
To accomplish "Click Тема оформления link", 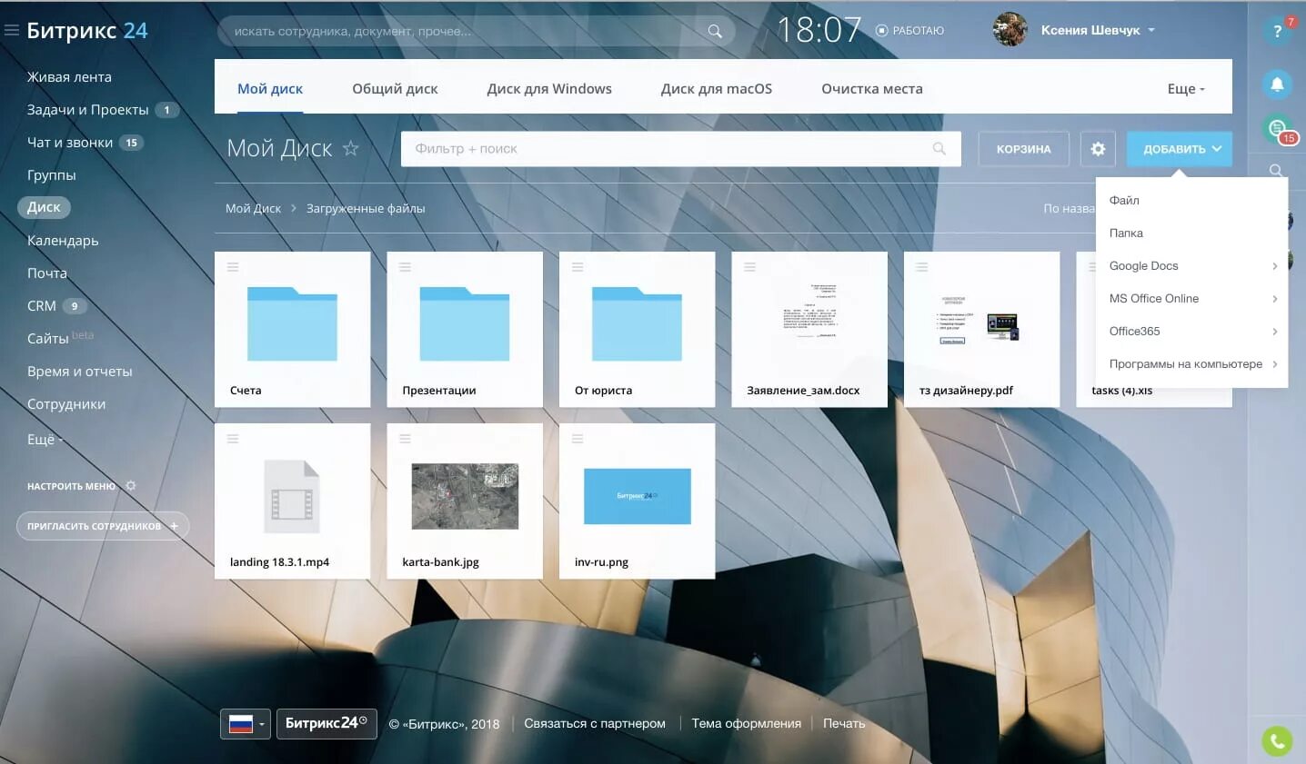I will click(x=746, y=724).
